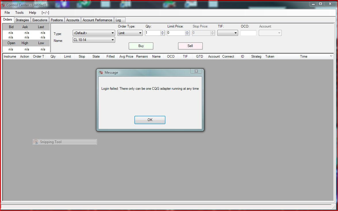Click OK in the Message dialog

150,120
